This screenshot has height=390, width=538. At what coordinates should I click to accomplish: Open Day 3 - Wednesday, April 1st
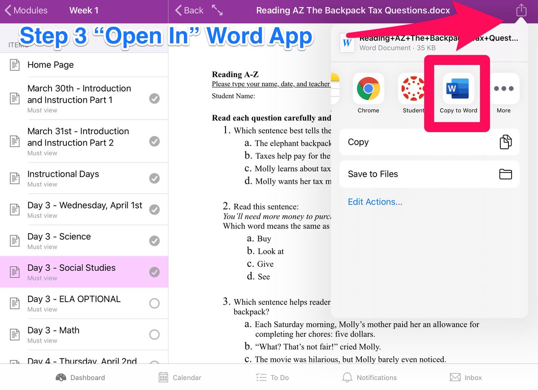point(84,209)
